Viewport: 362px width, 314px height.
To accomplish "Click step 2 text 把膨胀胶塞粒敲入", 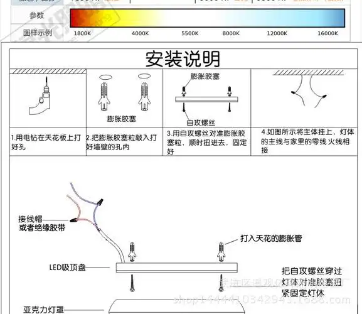I will 122,142.
